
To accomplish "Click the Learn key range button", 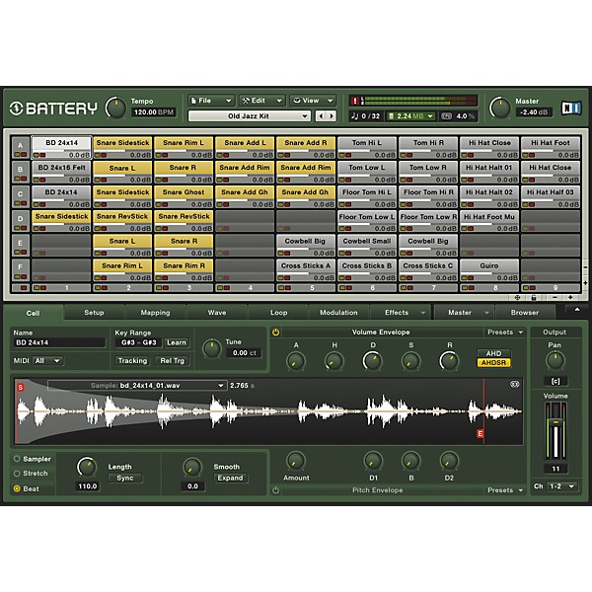I will [x=177, y=342].
